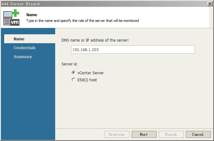The width and height of the screenshot is (214, 141).
Task: Click the 'Type in the name and specify the role' description
Action: [x=83, y=21]
